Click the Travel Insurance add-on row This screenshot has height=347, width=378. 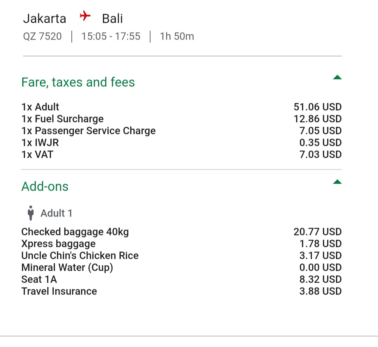pos(182,291)
